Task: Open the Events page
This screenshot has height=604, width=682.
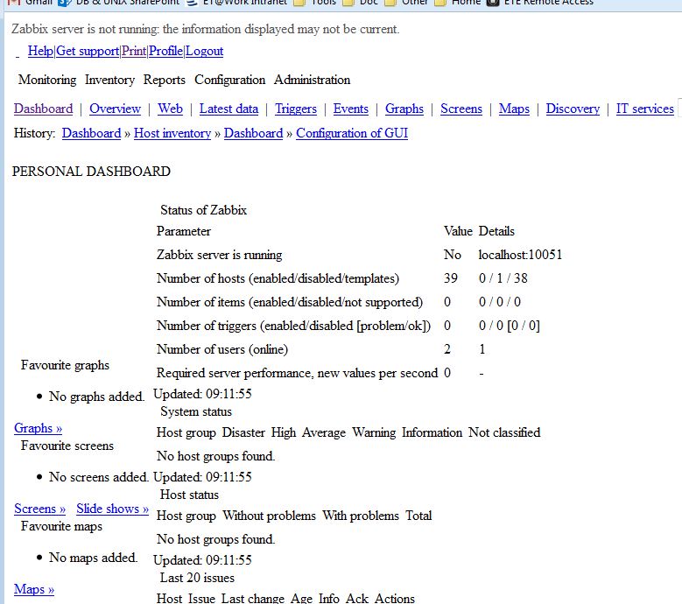Action: [x=350, y=109]
